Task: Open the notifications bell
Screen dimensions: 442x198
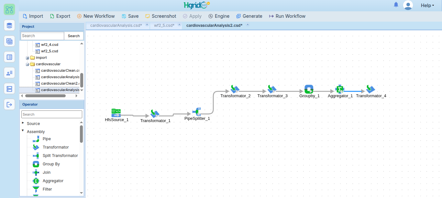Action: coord(396,5)
